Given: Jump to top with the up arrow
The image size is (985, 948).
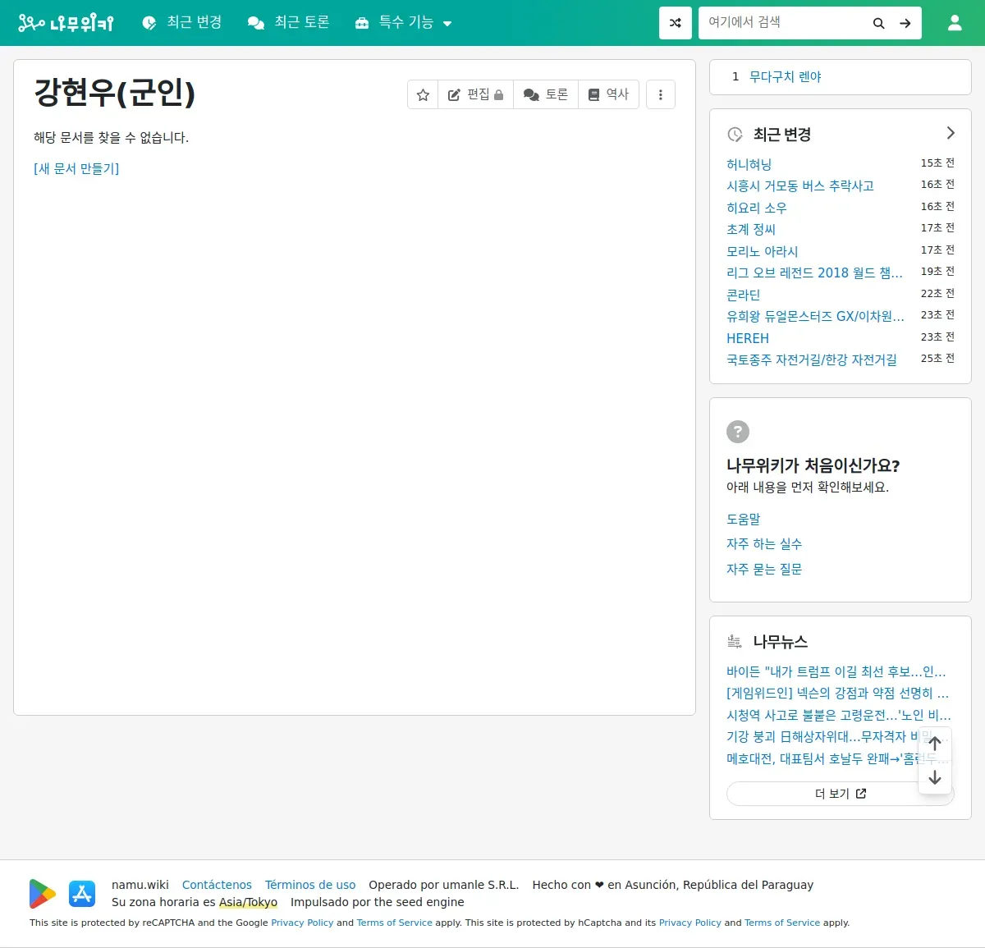Looking at the screenshot, I should pyautogui.click(x=935, y=744).
